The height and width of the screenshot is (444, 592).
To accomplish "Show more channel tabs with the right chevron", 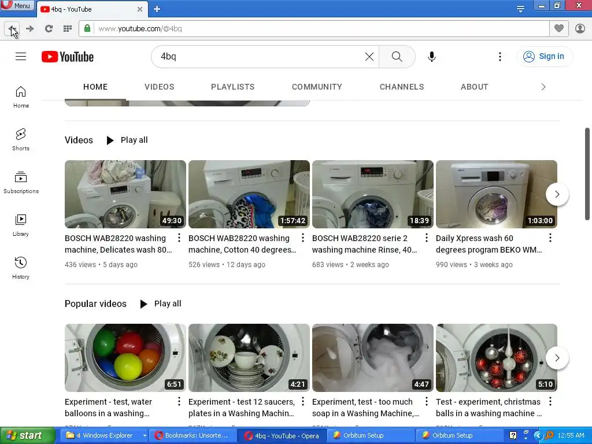I will coord(543,87).
